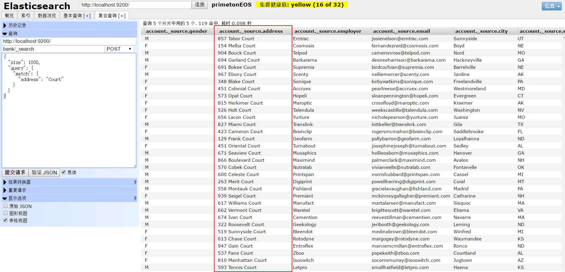Open help for 显示选项
This screenshot has width=565, height=272.
pyautogui.click(x=135, y=198)
